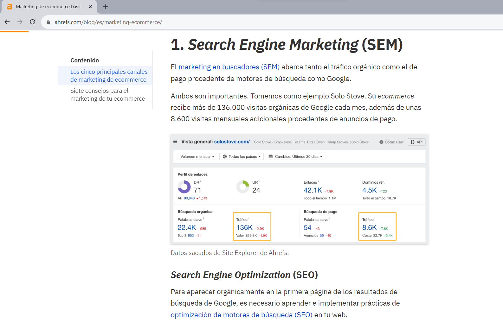Click organic Tráfico value 136K

pyautogui.click(x=244, y=228)
